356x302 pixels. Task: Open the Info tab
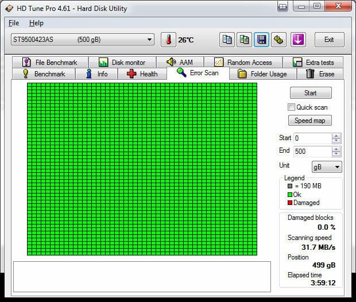point(96,74)
